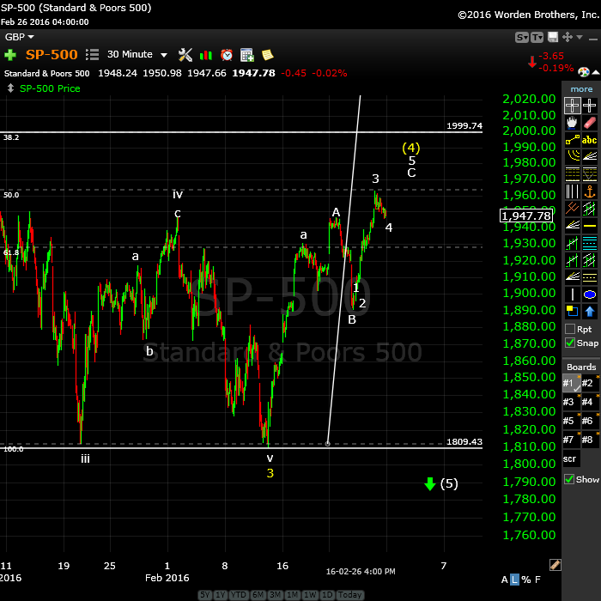The width and height of the screenshot is (601, 601).
Task: Open the grey triangle window menu
Action: 580,37
